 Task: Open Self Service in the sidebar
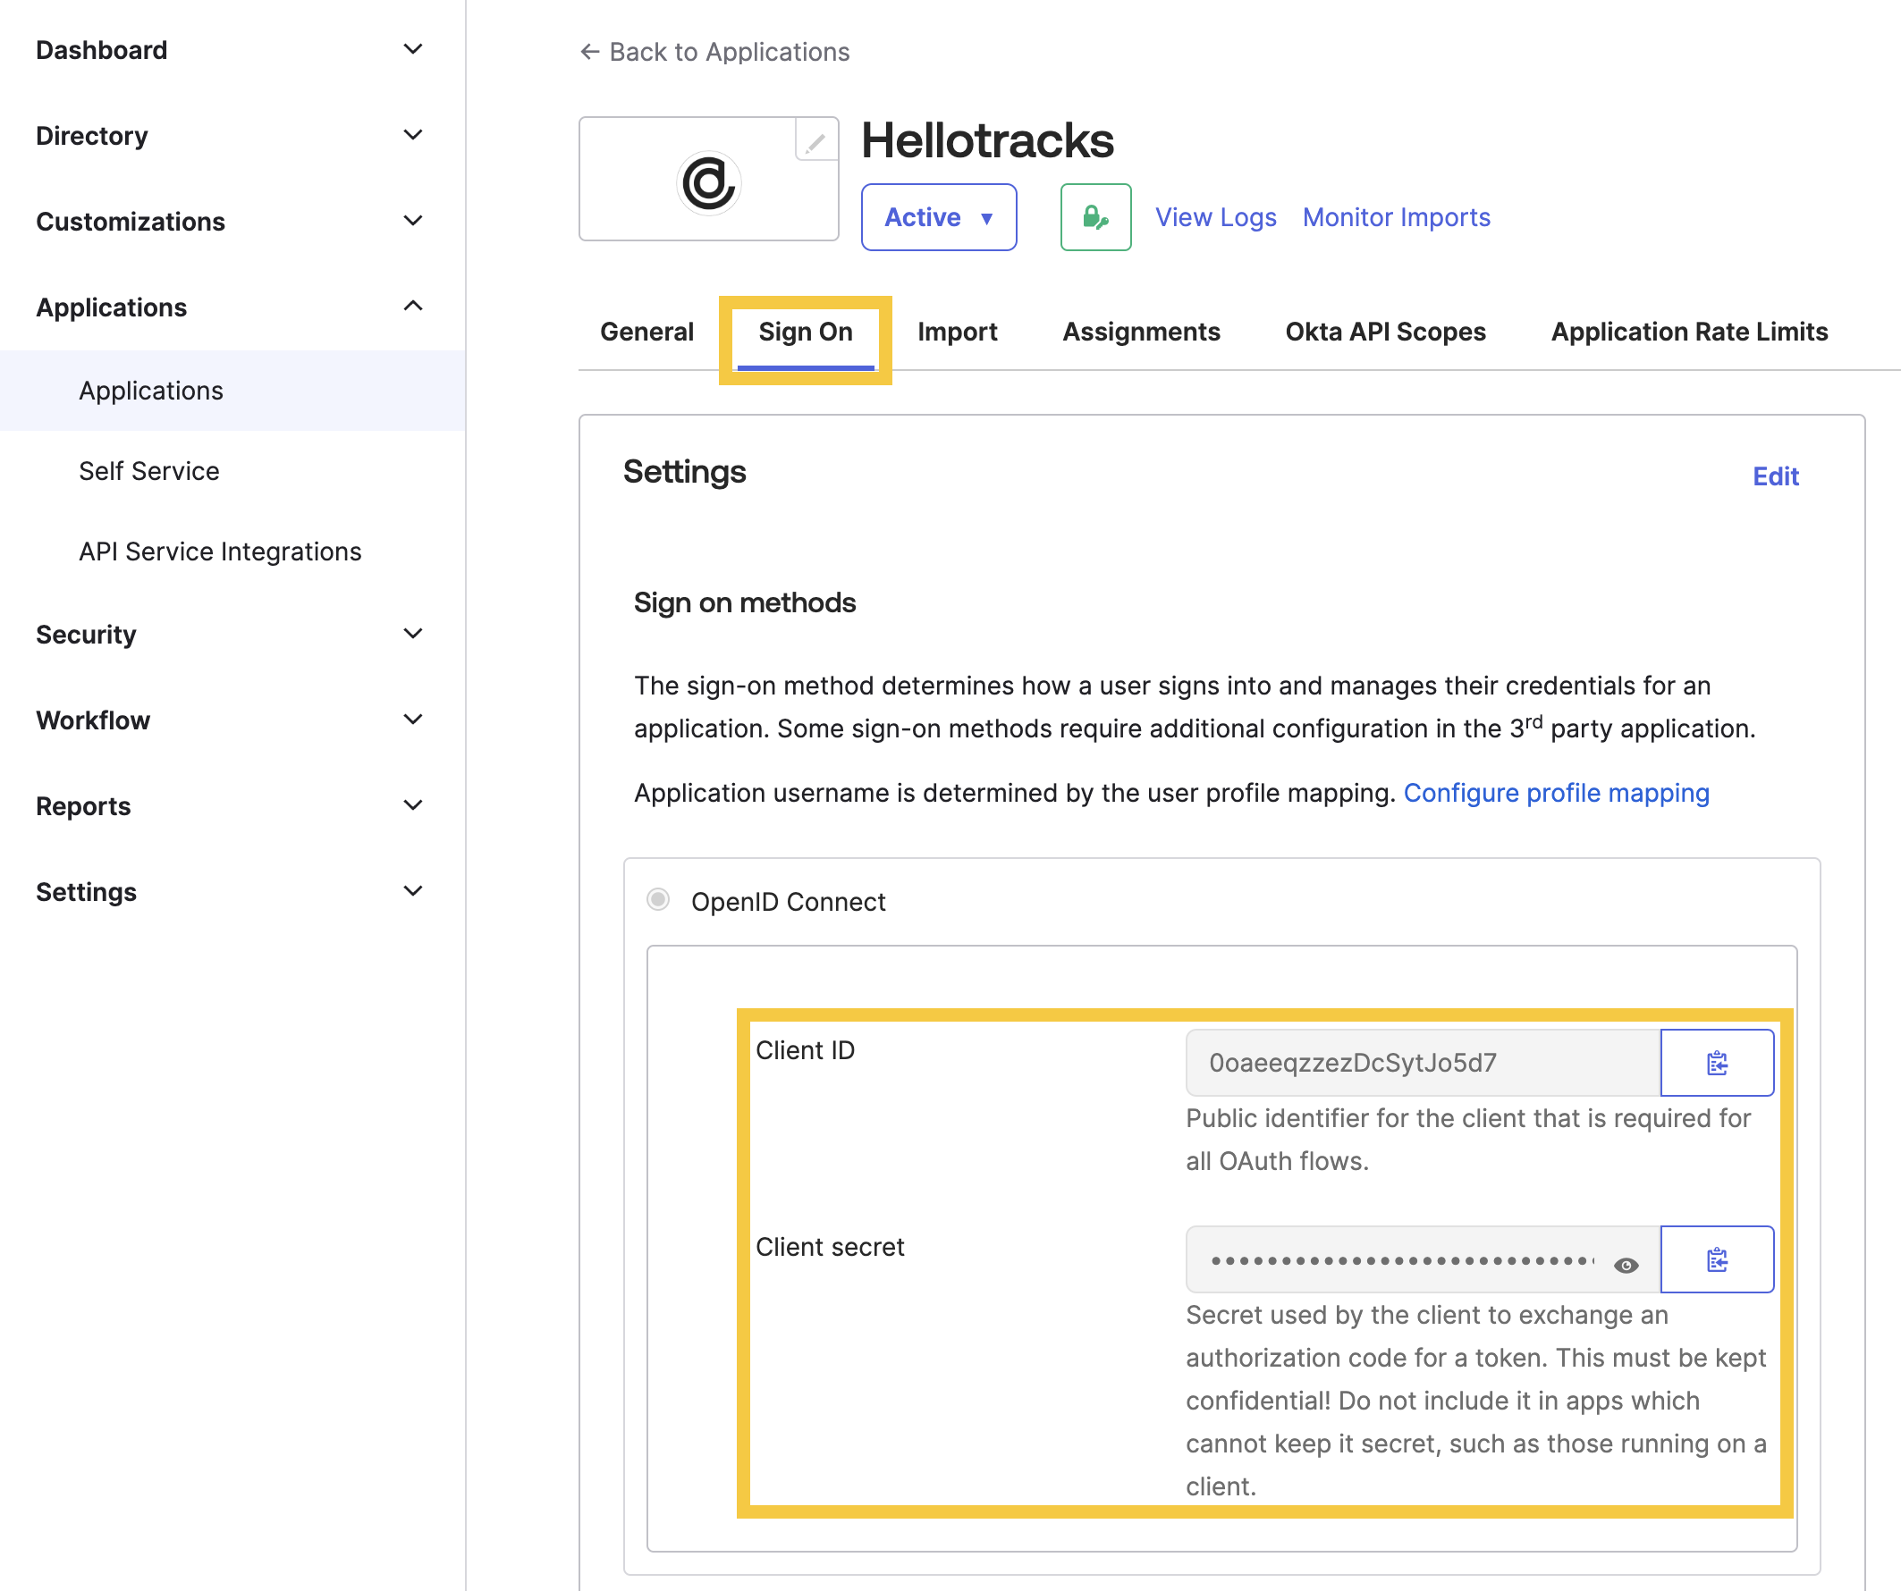[149, 471]
